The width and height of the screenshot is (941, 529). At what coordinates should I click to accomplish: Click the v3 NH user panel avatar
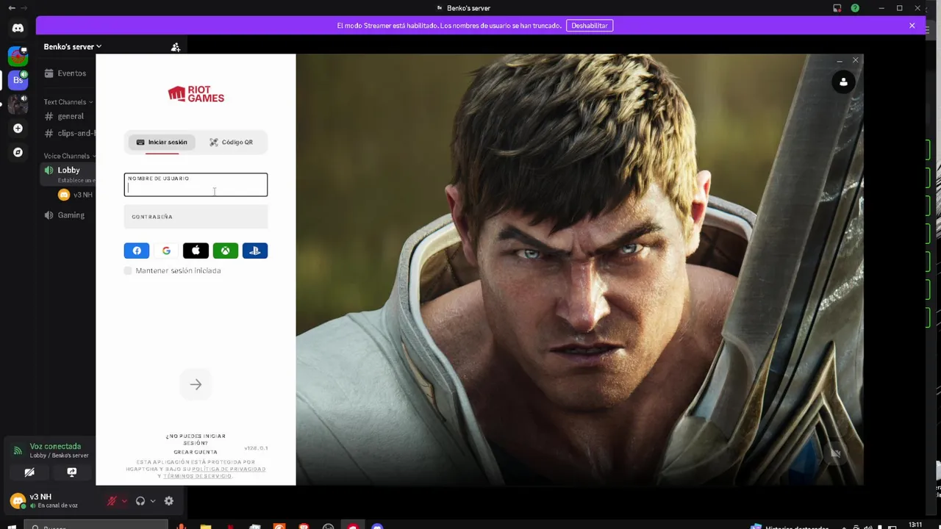18,501
